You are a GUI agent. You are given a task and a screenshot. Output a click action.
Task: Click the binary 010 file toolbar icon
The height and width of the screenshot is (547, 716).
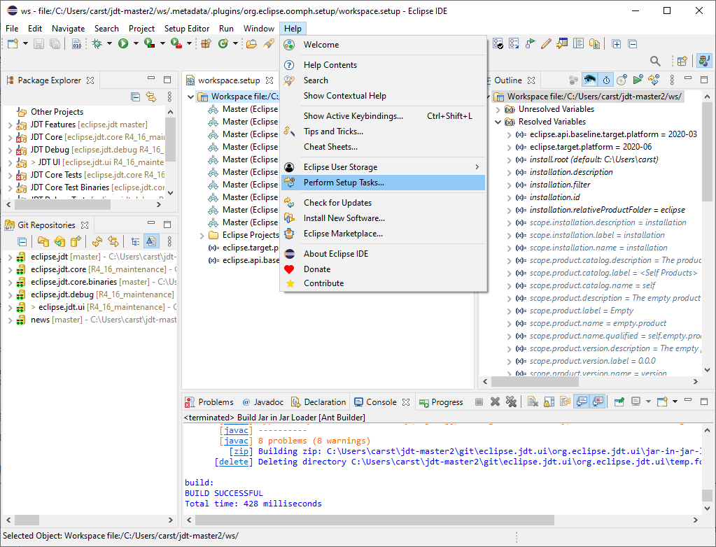click(x=77, y=44)
